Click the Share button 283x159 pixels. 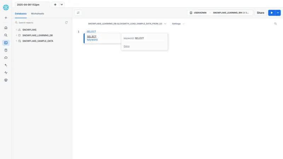click(260, 13)
